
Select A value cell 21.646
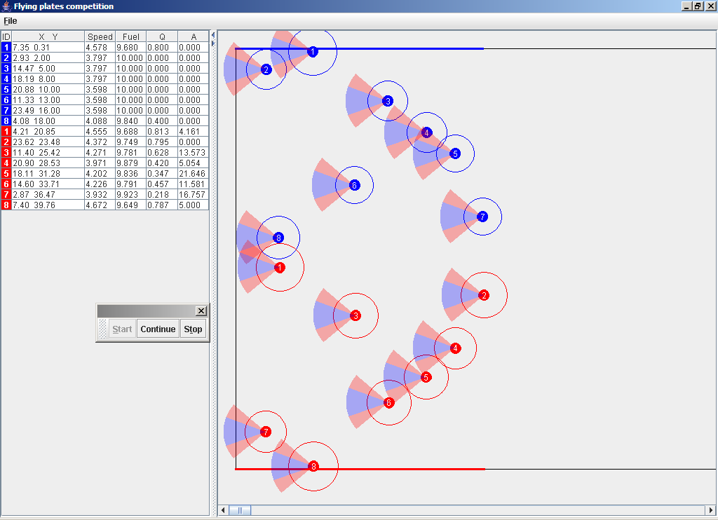pyautogui.click(x=194, y=174)
